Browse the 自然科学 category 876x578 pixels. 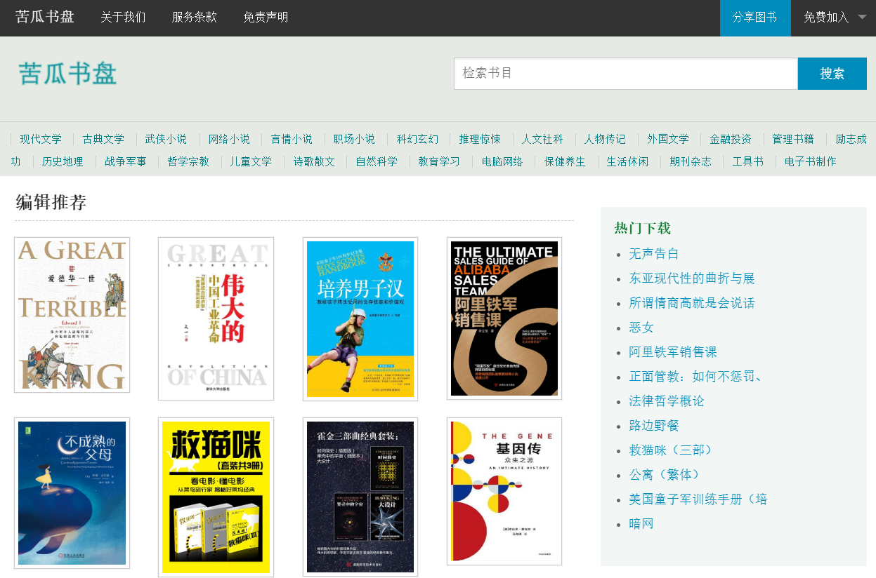(x=377, y=161)
